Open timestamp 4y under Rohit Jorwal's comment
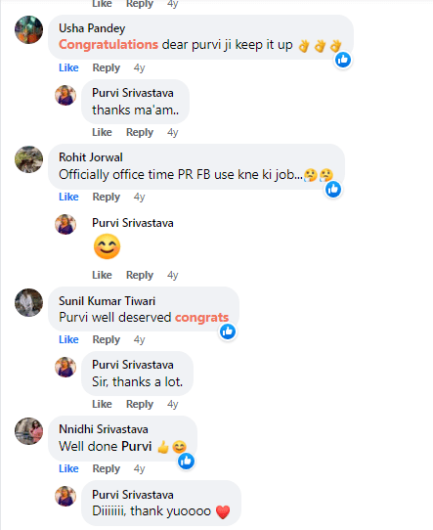 (139, 198)
